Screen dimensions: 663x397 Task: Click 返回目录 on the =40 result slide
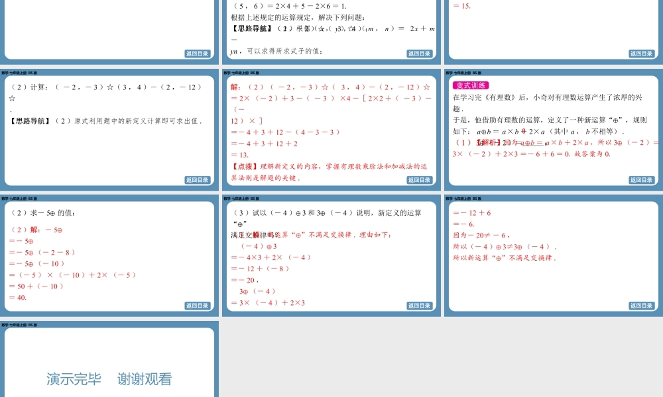pos(197,304)
